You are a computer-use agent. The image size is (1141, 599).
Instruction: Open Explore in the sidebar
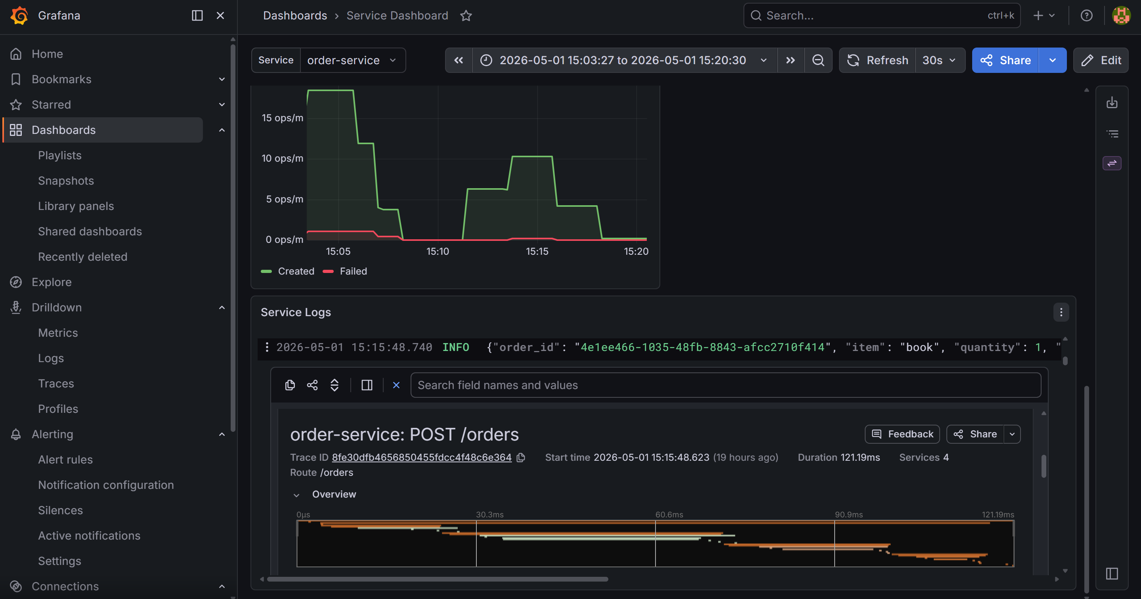(x=52, y=282)
